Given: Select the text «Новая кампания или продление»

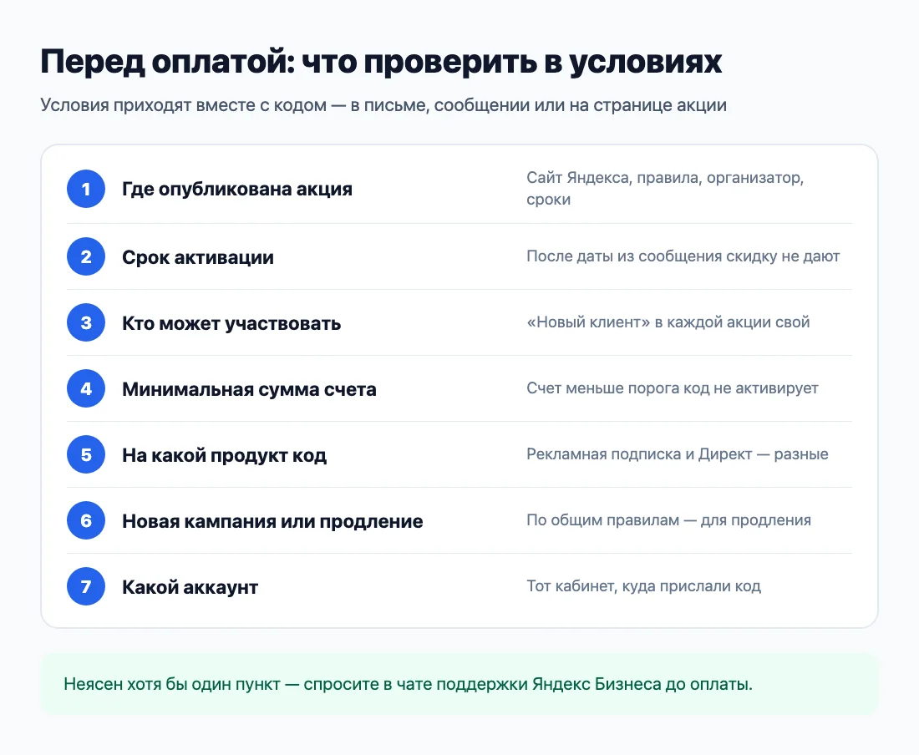Looking at the screenshot, I should pos(272,521).
